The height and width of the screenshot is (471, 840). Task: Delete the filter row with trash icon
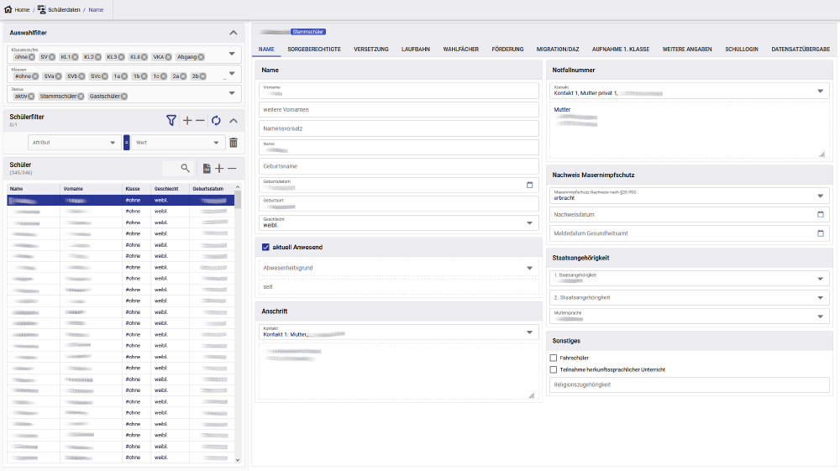coord(234,143)
